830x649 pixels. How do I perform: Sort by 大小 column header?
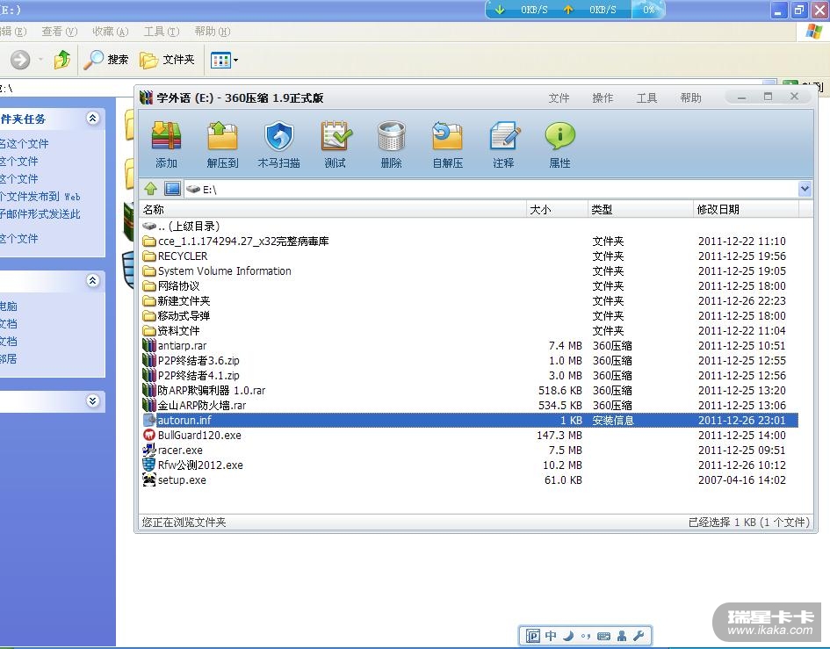coord(557,210)
